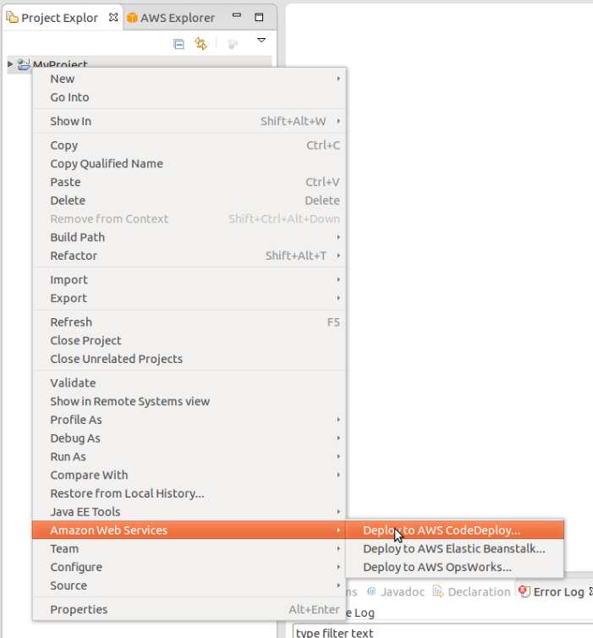Choose Paste in the context menu
This screenshot has height=638, width=593.
[x=189, y=182]
